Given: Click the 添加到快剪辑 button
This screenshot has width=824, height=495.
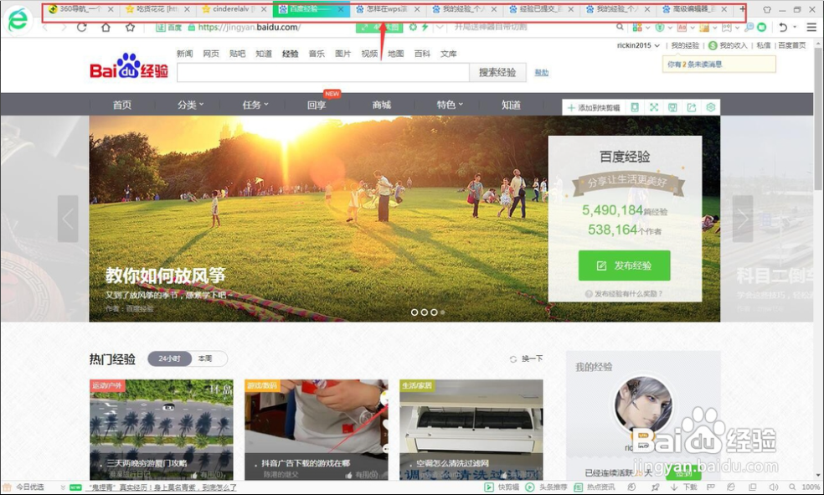Looking at the screenshot, I should [x=594, y=107].
